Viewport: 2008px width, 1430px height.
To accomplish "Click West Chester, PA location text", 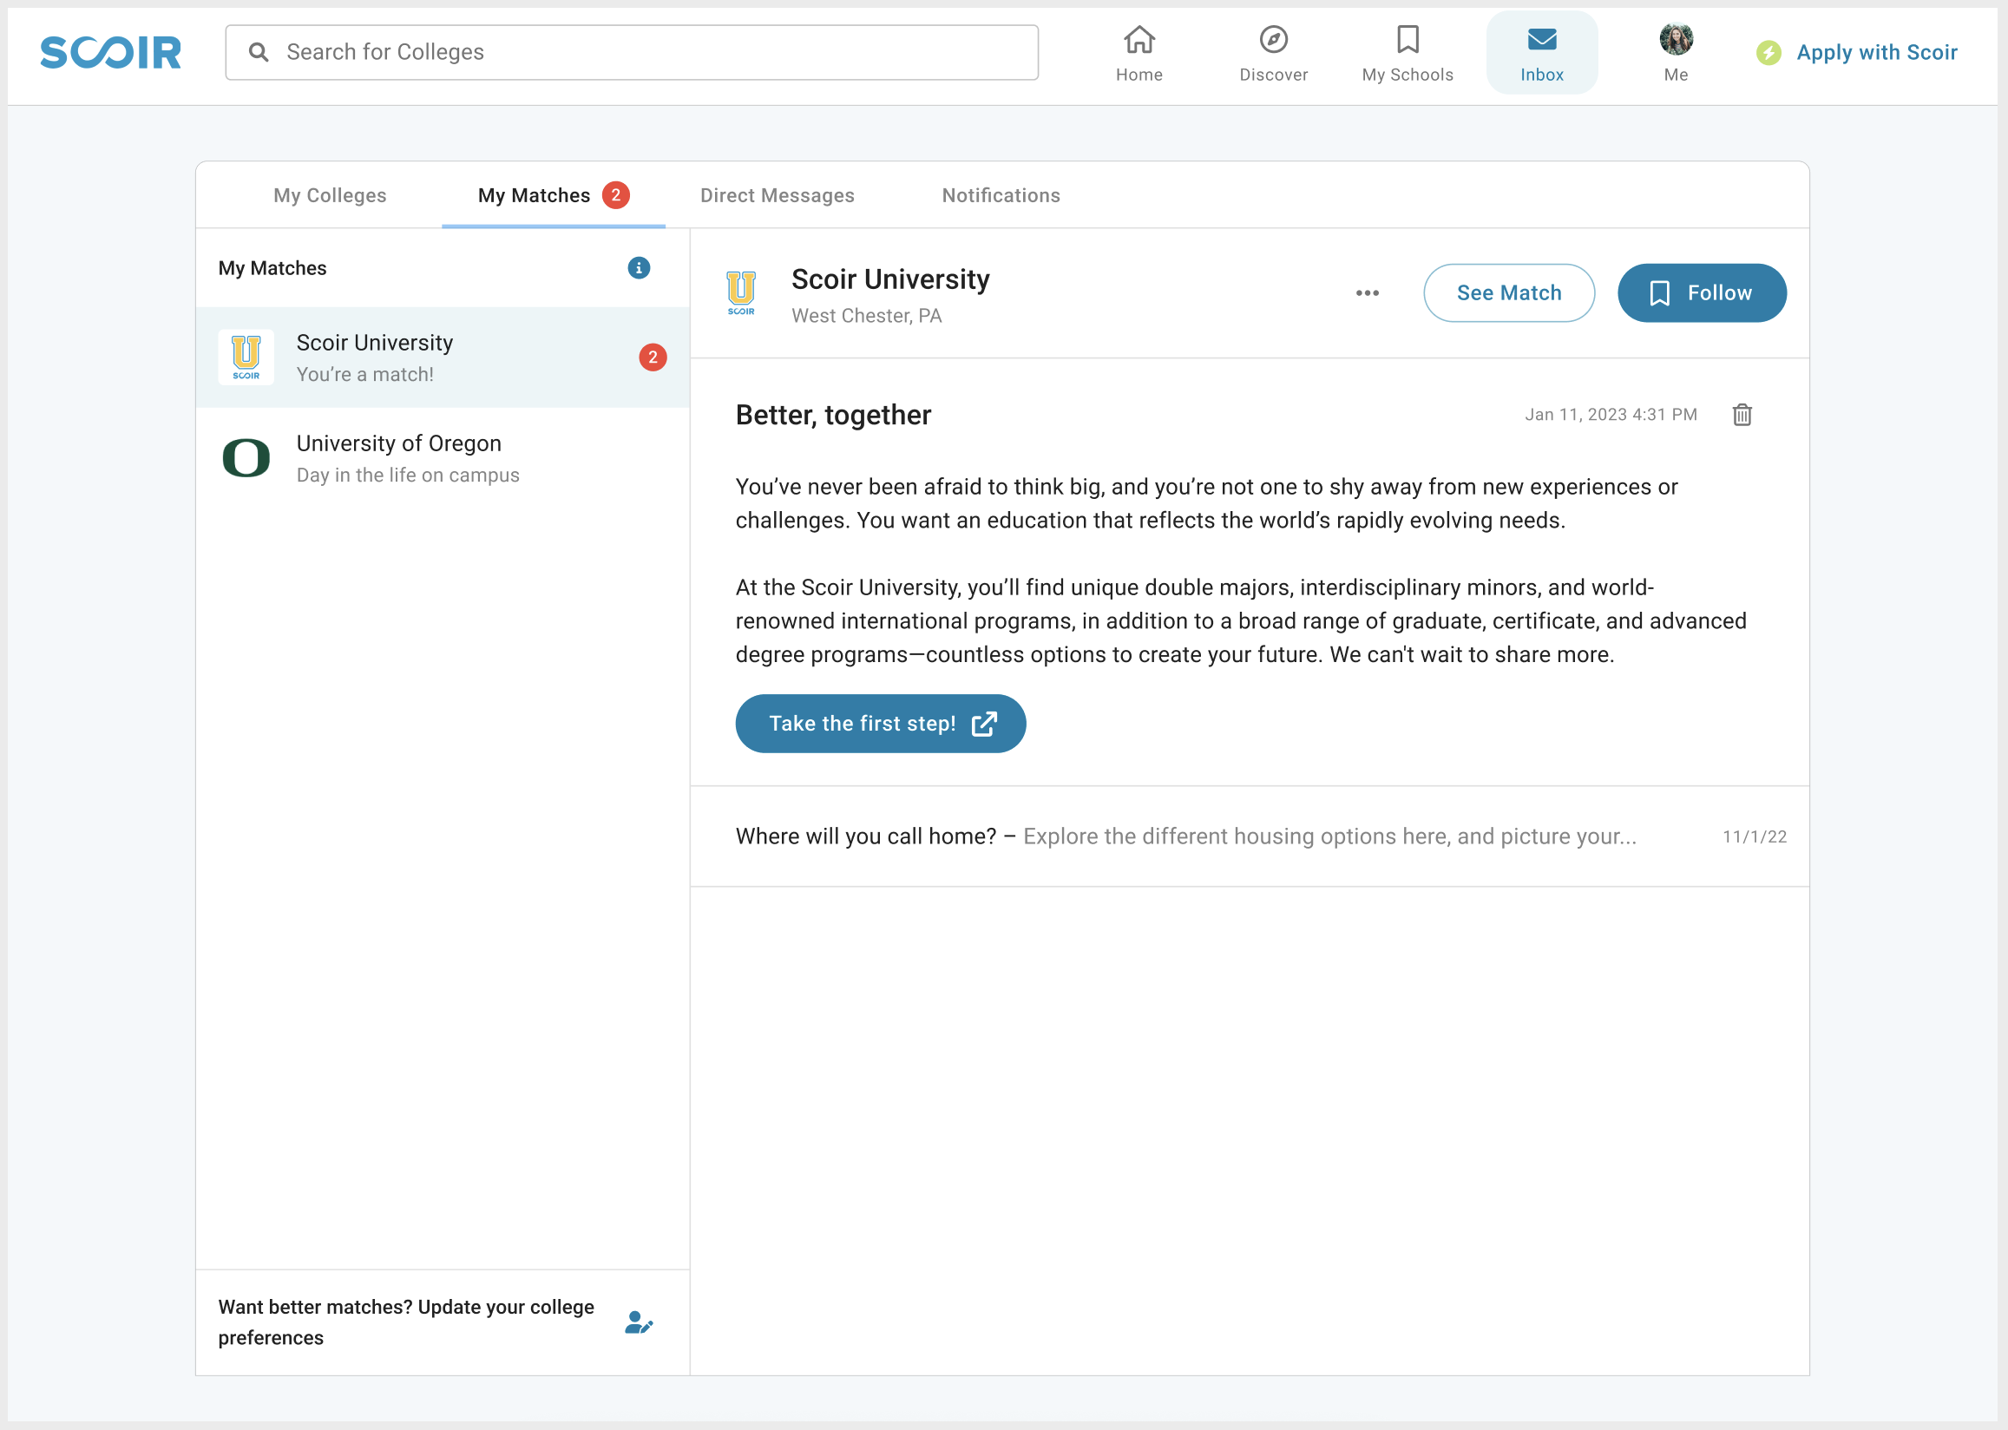I will (x=866, y=316).
